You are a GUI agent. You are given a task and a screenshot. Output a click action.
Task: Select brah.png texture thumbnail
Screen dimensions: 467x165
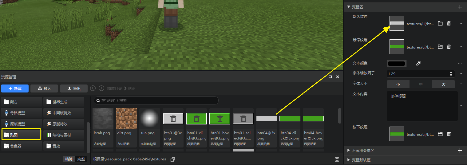click(x=103, y=119)
